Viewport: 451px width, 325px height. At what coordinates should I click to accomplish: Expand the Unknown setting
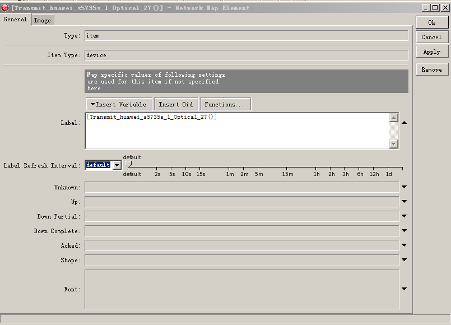pyautogui.click(x=404, y=187)
